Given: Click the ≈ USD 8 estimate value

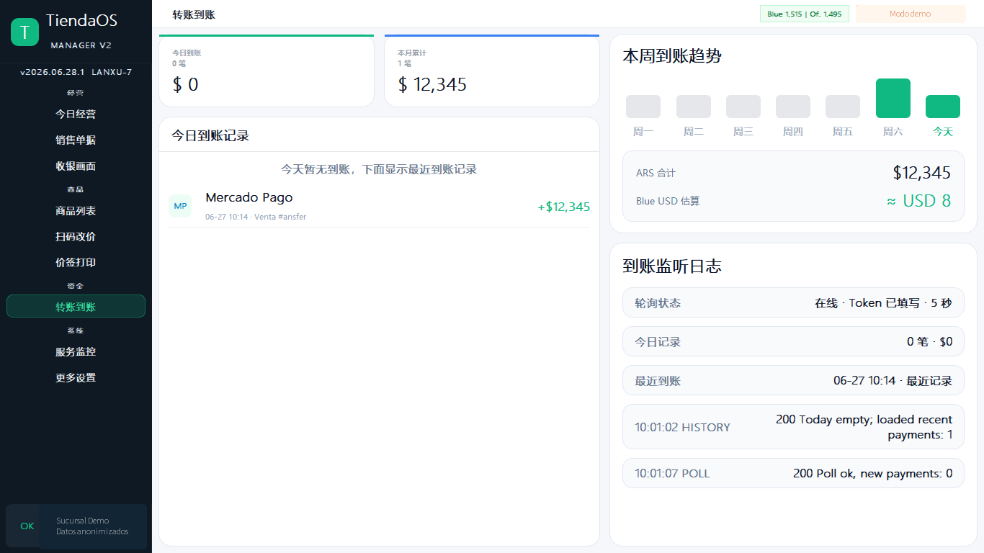Looking at the screenshot, I should pyautogui.click(x=919, y=201).
